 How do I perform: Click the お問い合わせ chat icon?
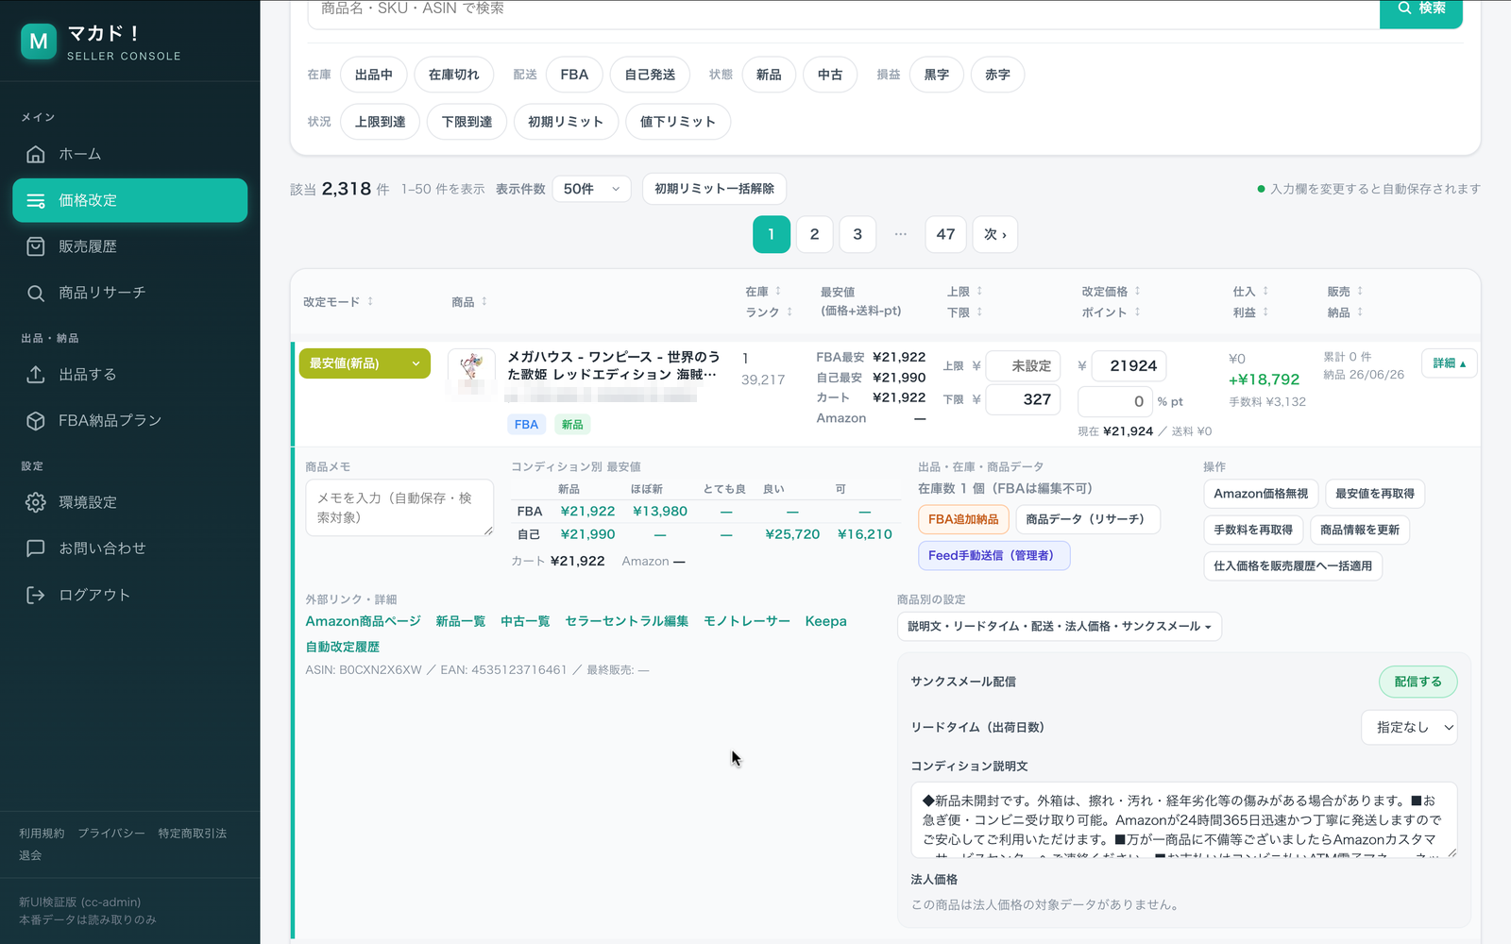click(36, 548)
